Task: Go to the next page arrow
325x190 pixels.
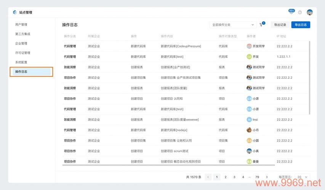Action: click(267, 177)
